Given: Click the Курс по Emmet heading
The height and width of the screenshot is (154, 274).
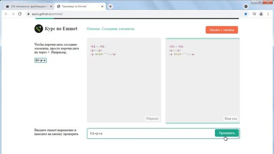Looking at the screenshot, I should click(x=61, y=29).
